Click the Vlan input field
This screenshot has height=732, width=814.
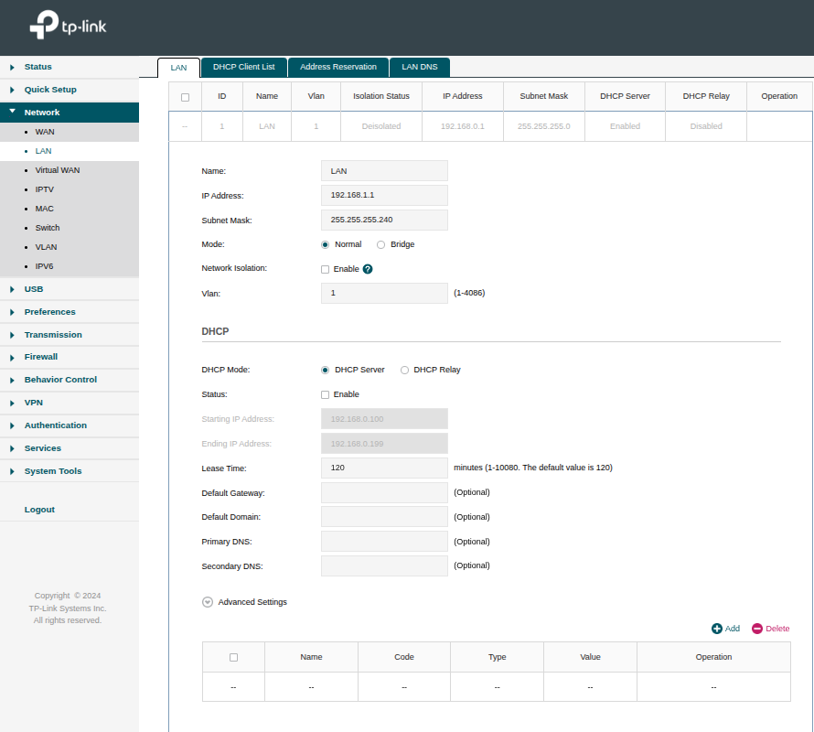coord(384,293)
